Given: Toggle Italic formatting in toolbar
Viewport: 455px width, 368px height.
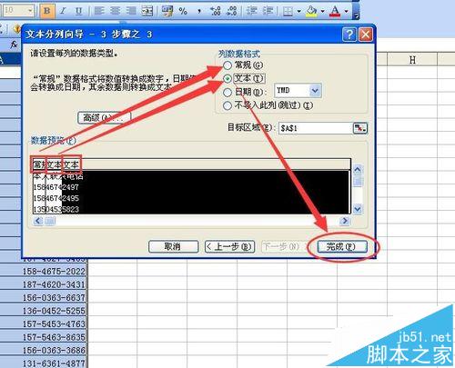Looking at the screenshot, I should point(63,11).
